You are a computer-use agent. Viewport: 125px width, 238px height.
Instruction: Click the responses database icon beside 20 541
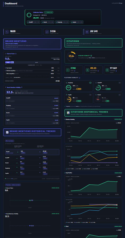[87, 32]
